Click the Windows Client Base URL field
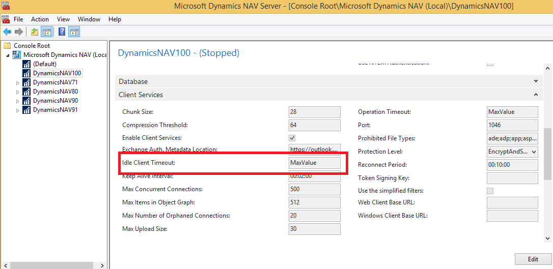Viewport: 553px width, 269px height. pos(512,216)
